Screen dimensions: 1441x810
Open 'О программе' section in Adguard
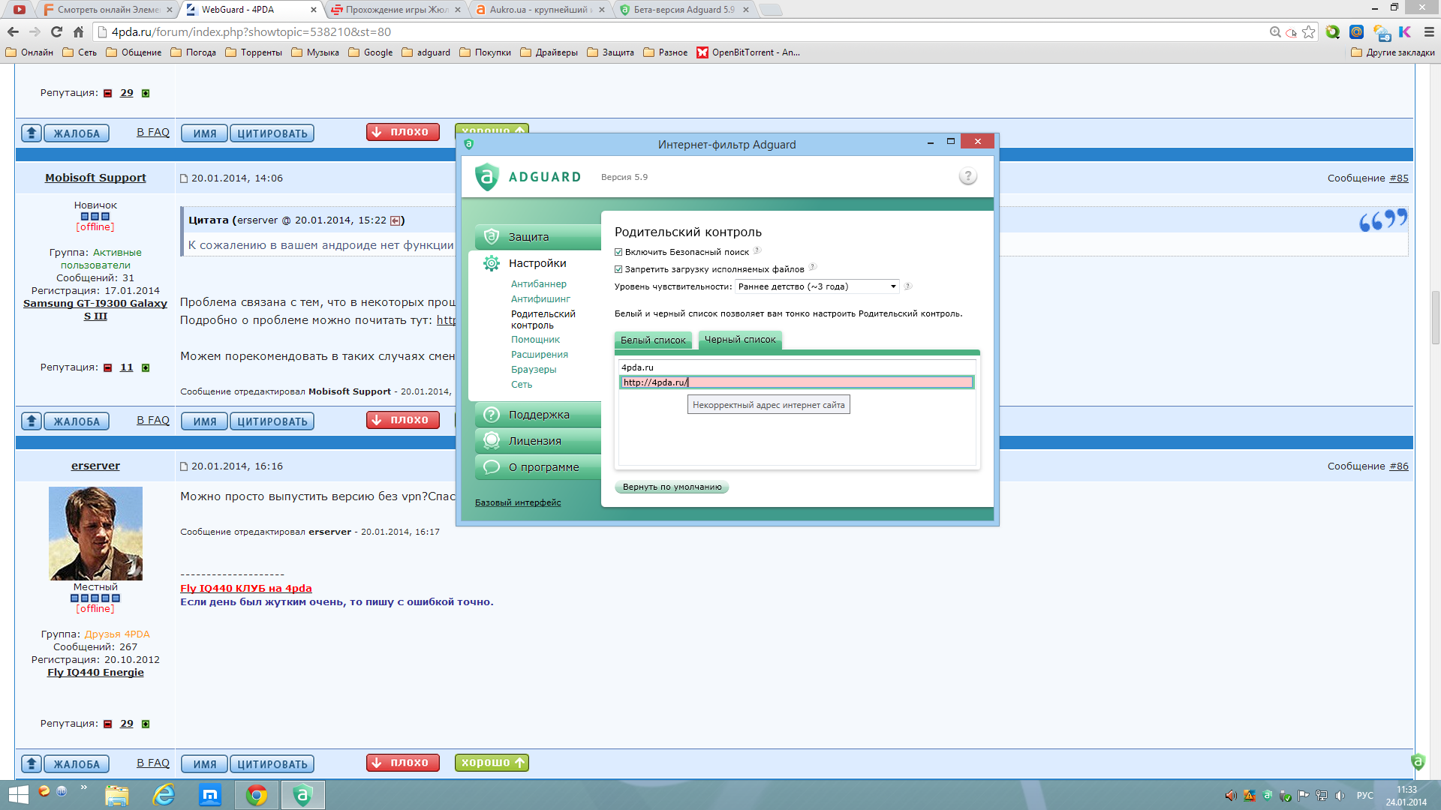(538, 467)
